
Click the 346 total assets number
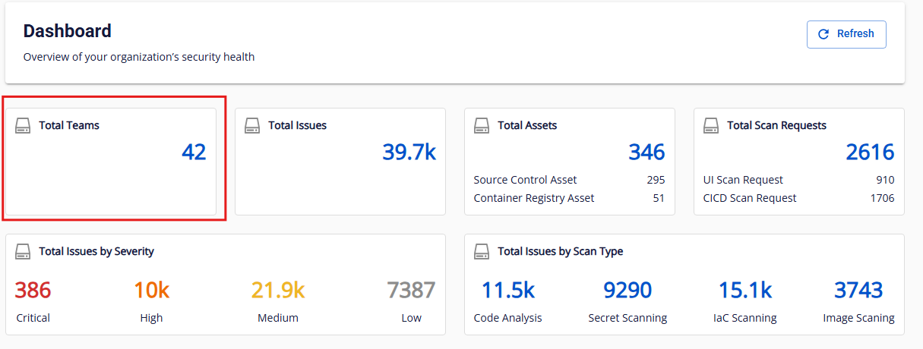646,152
